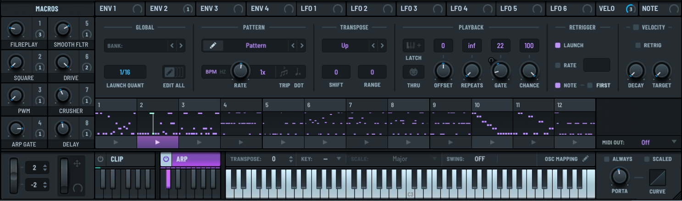Toggle the Launch retrigger option

(x=558, y=45)
